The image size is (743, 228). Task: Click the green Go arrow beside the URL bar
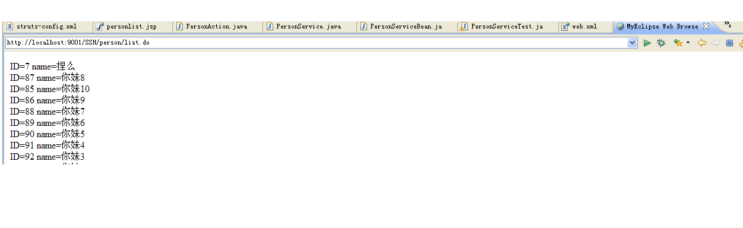click(647, 43)
